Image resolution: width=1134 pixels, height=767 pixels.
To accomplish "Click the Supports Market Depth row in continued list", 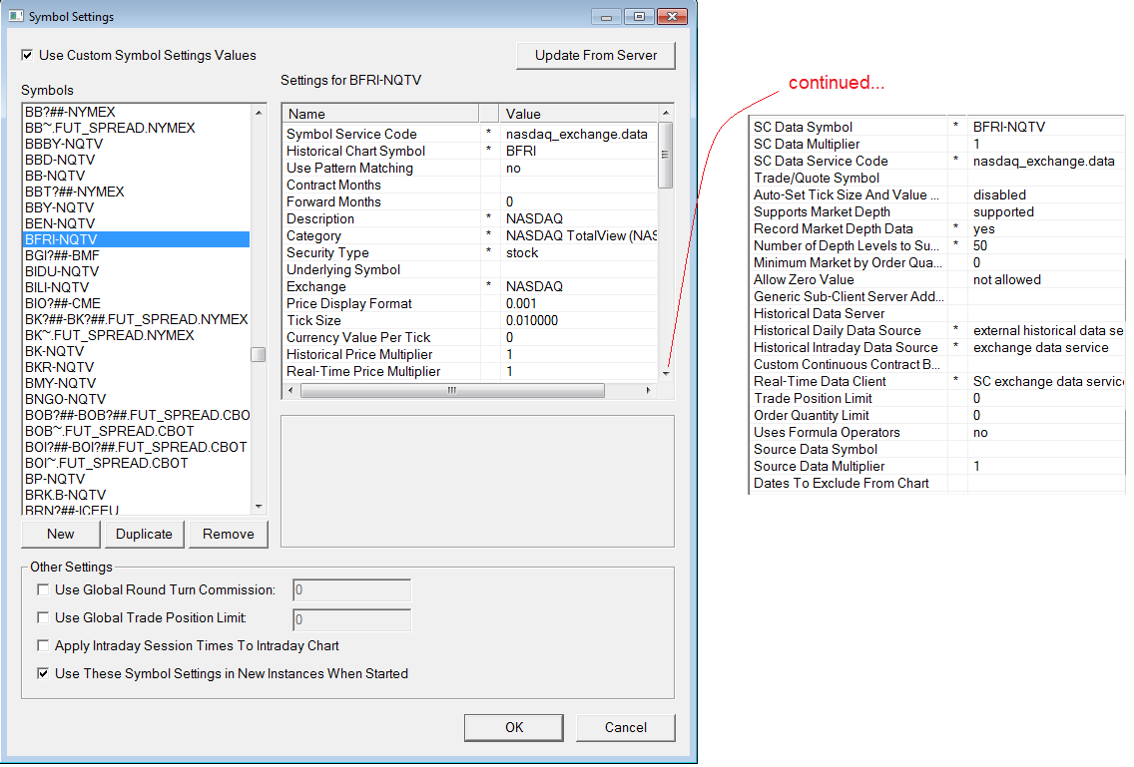I will (x=937, y=211).
